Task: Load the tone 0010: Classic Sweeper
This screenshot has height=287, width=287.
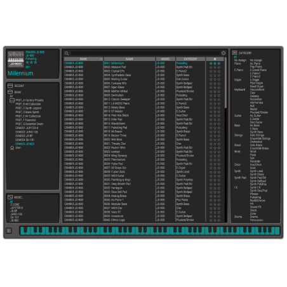Action: coord(117,99)
